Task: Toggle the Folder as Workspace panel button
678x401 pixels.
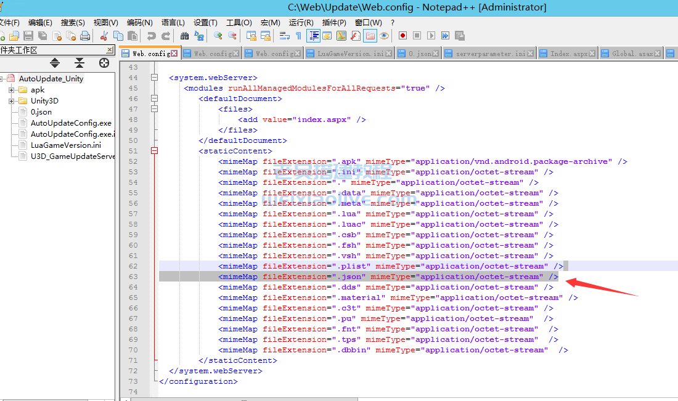Action: tap(370, 36)
